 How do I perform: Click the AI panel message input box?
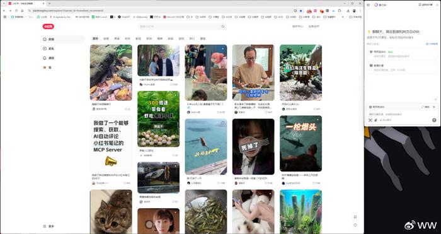[402, 114]
